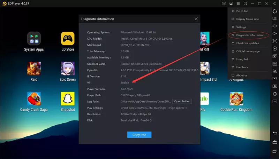Launch Cookie Run: Kingdom
This screenshot has width=279, height=159.
(x=236, y=102)
